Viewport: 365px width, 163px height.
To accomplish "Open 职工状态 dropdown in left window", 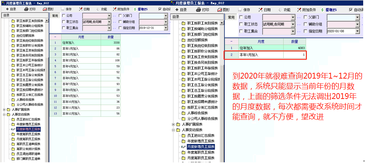I will pos(109,22).
